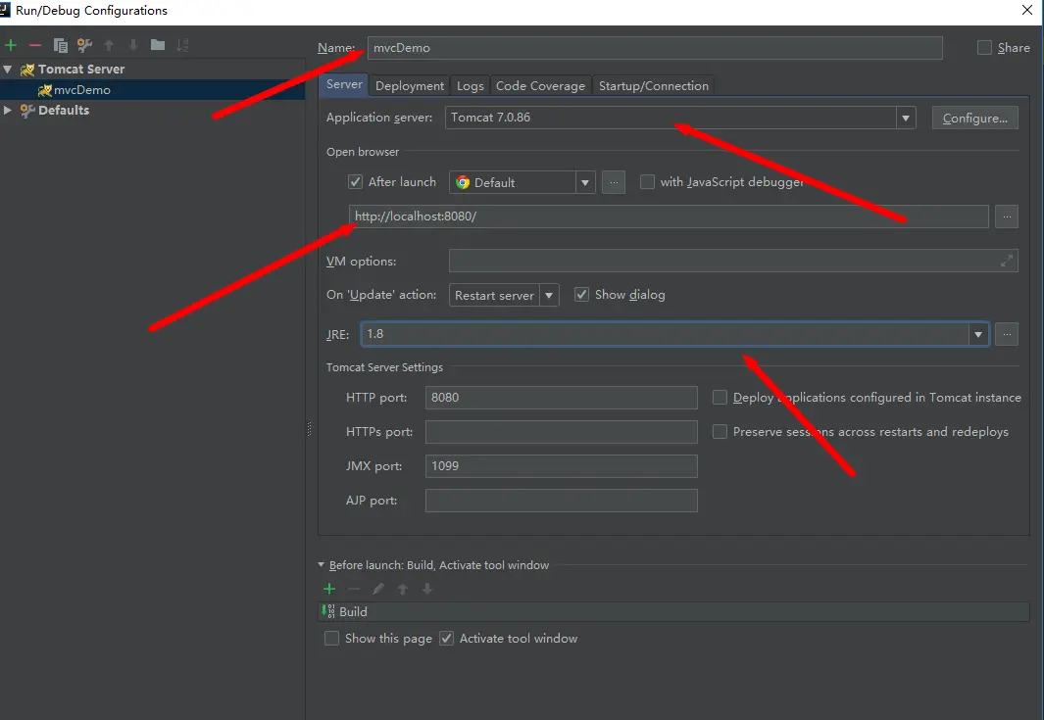The image size is (1044, 720).
Task: Click the AJP port field
Action: [x=562, y=501]
